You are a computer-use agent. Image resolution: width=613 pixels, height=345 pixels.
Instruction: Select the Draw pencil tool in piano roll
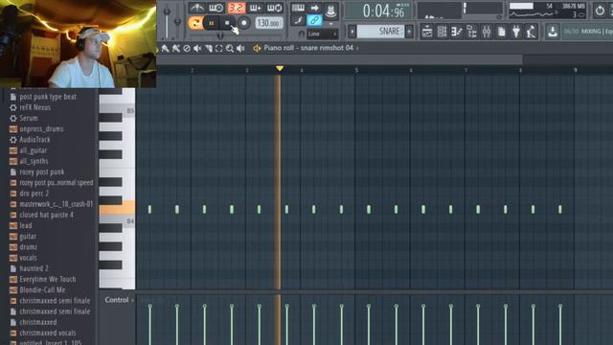coord(165,48)
